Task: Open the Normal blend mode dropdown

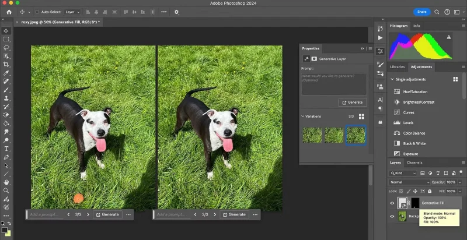Action: coord(408,182)
